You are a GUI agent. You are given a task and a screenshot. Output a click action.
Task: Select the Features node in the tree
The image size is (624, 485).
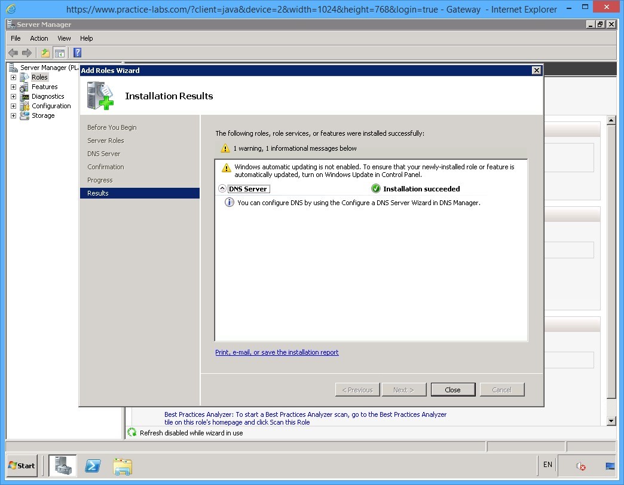click(44, 86)
